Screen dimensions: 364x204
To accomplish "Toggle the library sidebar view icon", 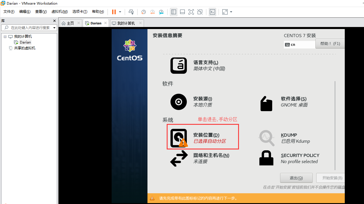I will [x=174, y=12].
